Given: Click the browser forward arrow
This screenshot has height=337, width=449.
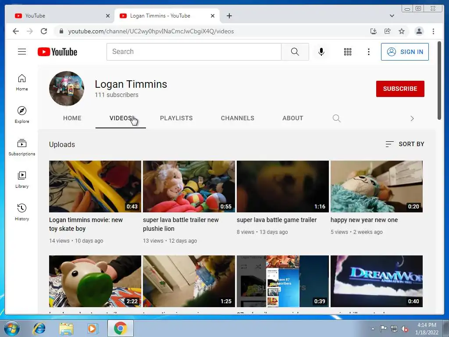Looking at the screenshot, I should 30,31.
